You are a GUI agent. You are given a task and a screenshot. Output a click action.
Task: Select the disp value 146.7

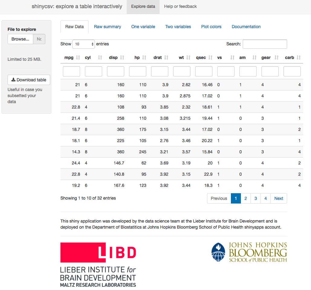pyautogui.click(x=119, y=163)
